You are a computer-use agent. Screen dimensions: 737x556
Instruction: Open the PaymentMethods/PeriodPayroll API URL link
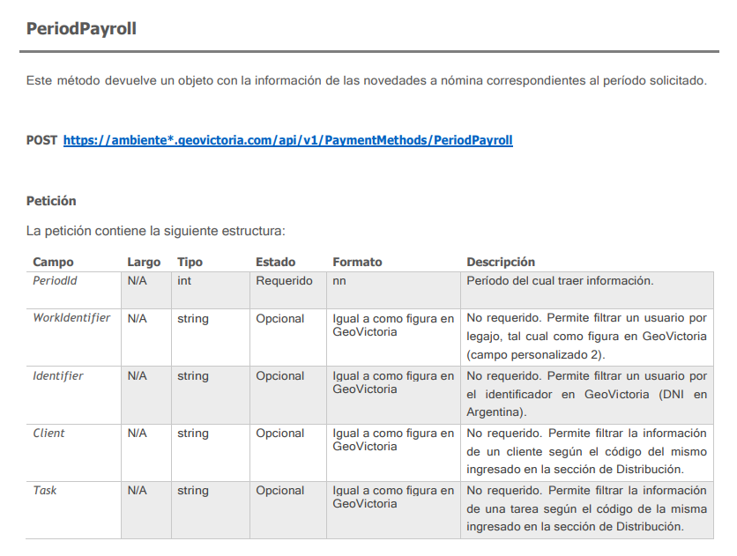click(287, 140)
